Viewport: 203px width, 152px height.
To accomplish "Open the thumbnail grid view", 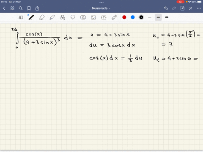I will 12,8.
